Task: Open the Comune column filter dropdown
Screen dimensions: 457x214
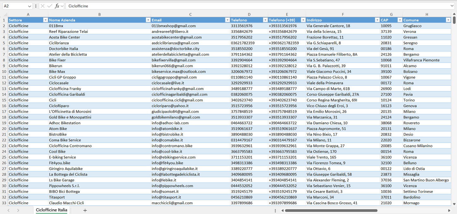Action: click(x=448, y=20)
